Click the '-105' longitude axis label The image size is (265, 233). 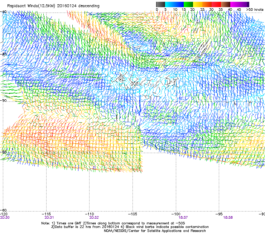(132, 214)
